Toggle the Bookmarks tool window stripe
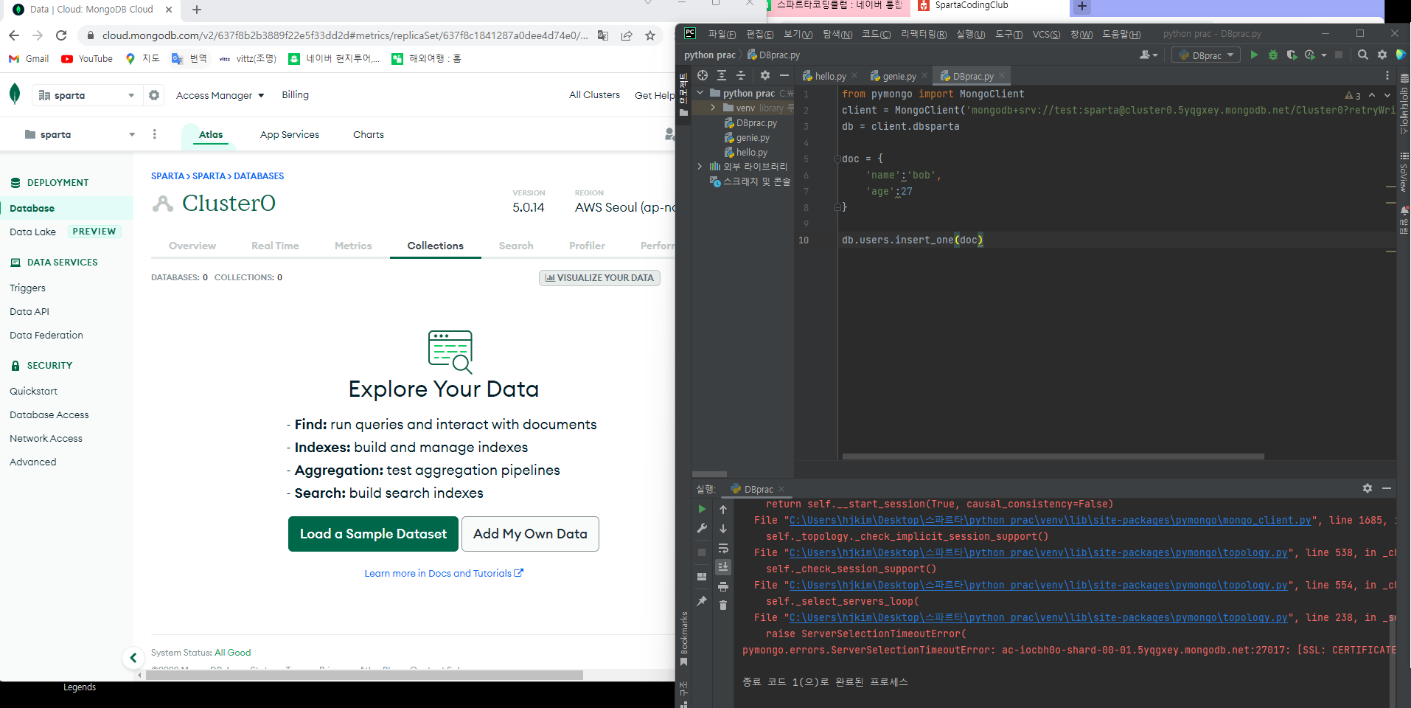Image resolution: width=1411 pixels, height=708 pixels. [683, 638]
